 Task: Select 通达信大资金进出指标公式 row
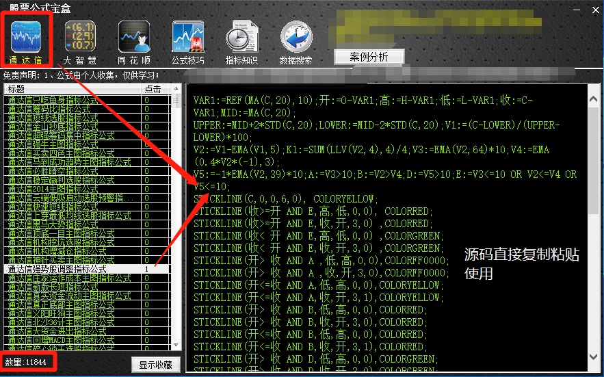(x=88, y=331)
